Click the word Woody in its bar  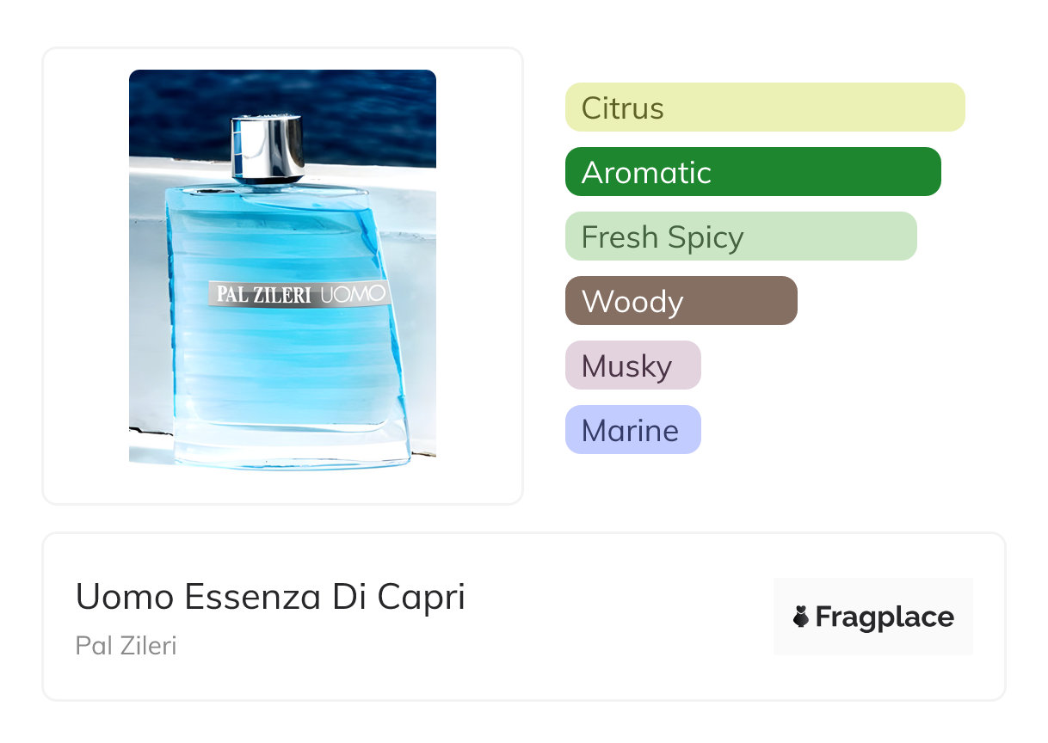point(632,302)
